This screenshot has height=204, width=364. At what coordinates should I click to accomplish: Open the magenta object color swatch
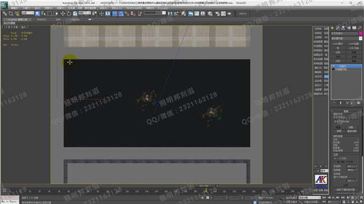361,34
